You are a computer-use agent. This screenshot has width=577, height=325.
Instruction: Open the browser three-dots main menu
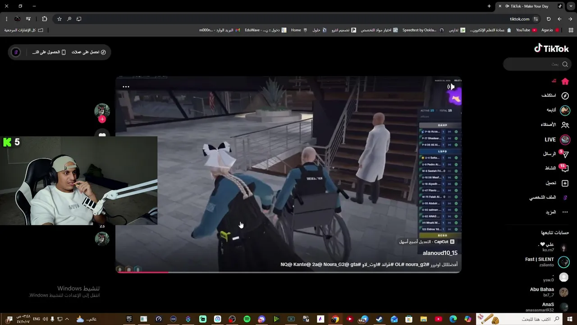point(6,19)
